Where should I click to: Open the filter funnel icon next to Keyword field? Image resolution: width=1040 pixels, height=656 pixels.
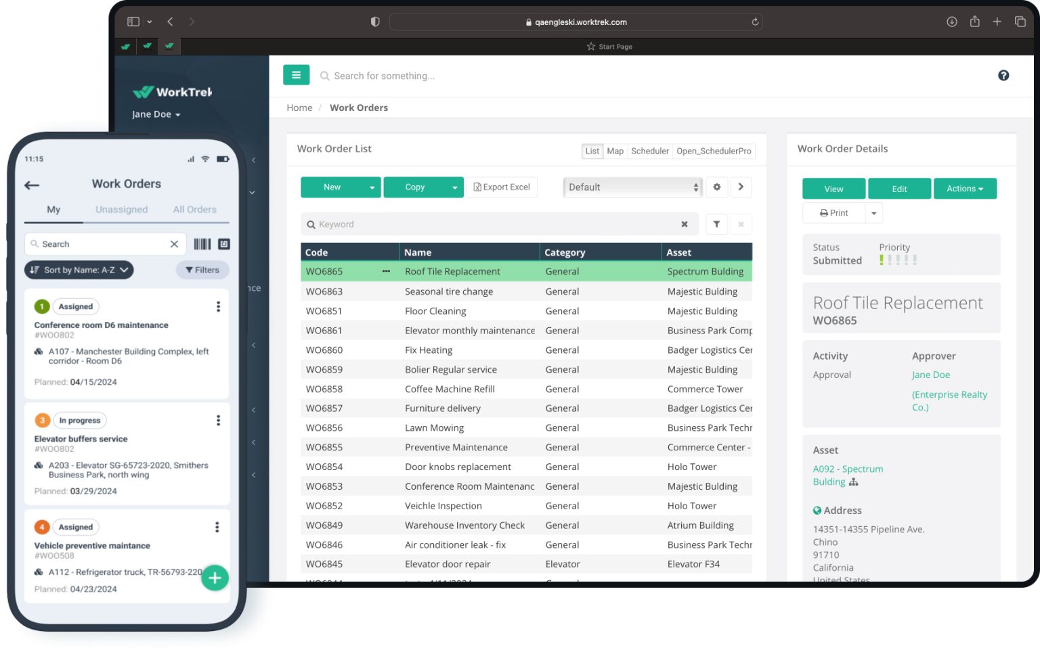click(x=716, y=224)
